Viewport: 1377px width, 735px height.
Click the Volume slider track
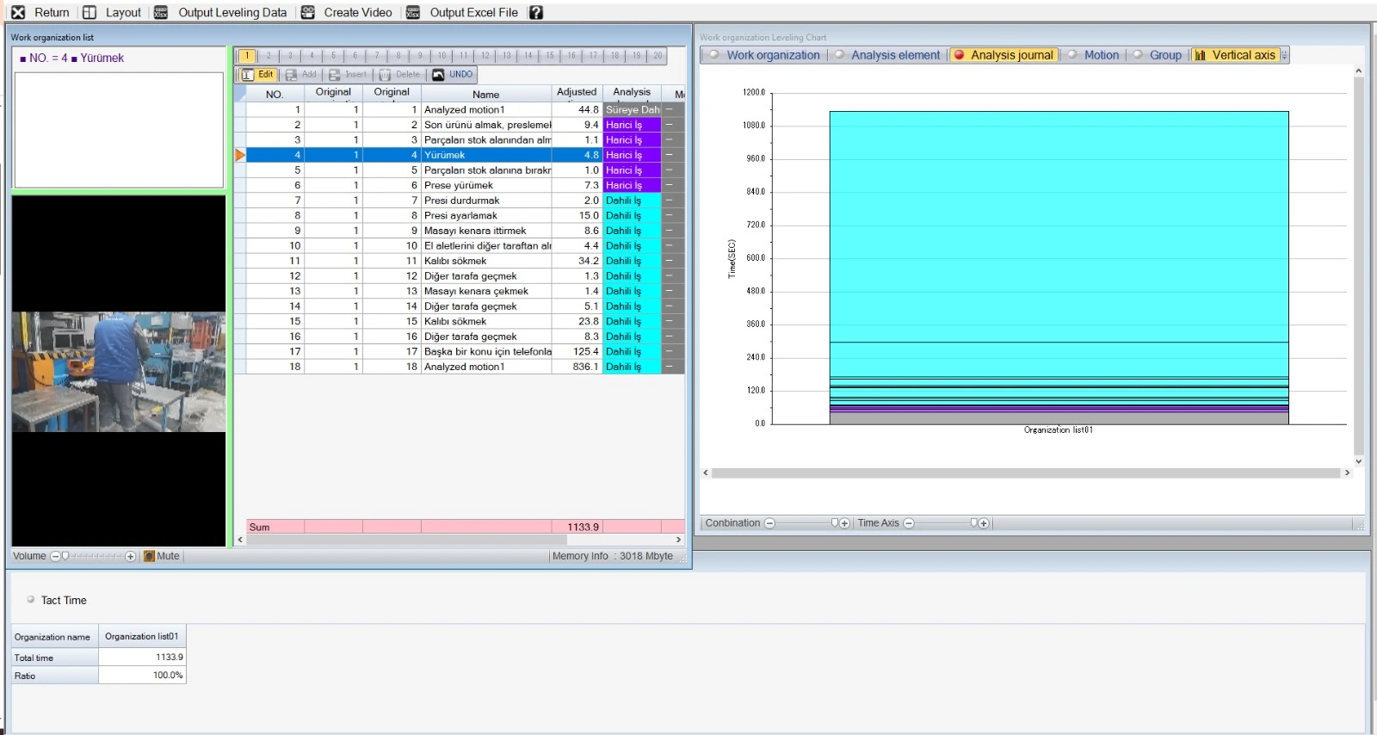(95, 556)
